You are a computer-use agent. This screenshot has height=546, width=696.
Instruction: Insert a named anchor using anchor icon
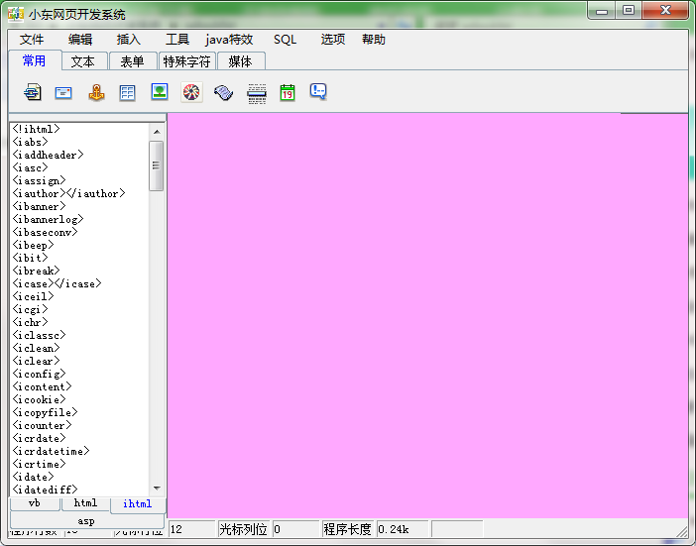point(95,92)
